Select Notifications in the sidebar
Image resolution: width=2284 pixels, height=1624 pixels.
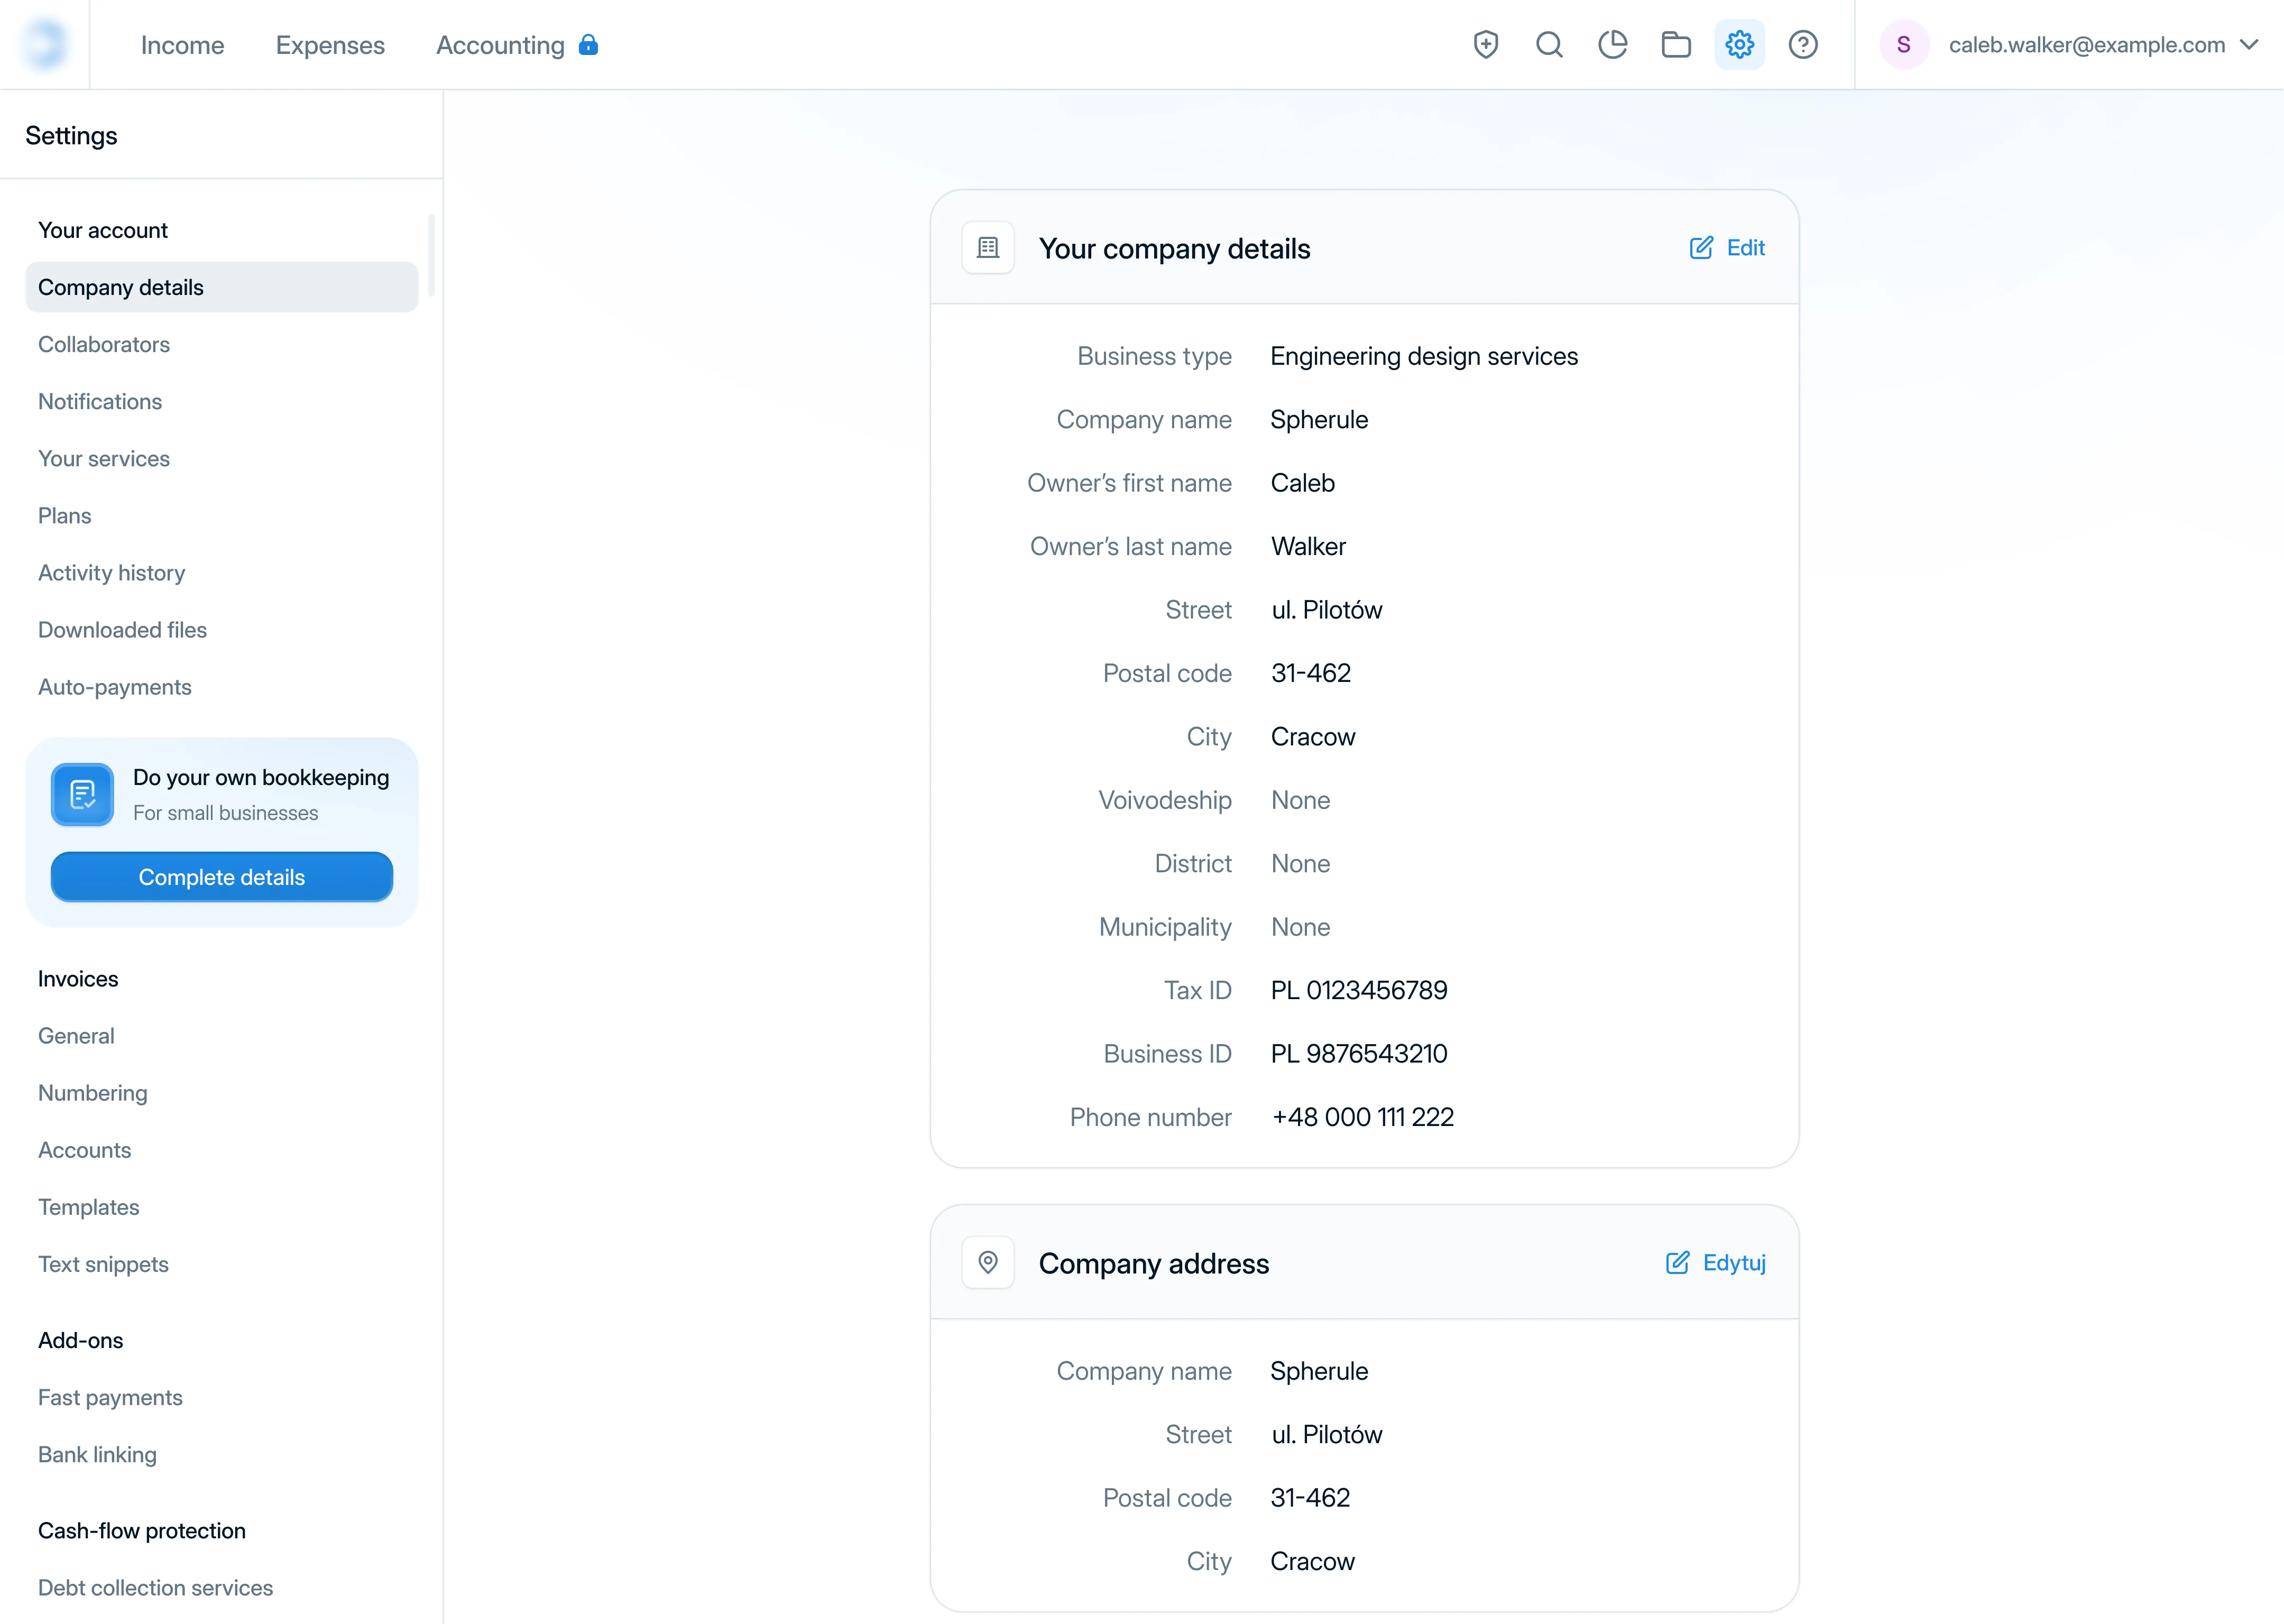(99, 401)
